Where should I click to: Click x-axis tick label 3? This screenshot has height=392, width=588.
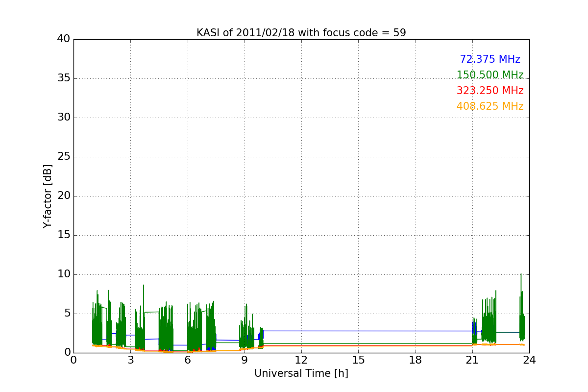pyautogui.click(x=130, y=360)
